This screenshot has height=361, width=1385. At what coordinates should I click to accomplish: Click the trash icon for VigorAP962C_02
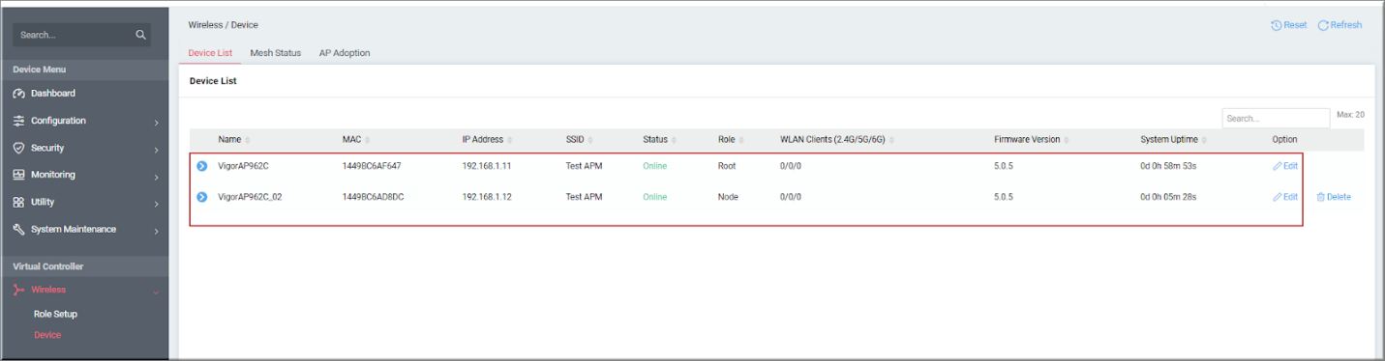(x=1321, y=197)
